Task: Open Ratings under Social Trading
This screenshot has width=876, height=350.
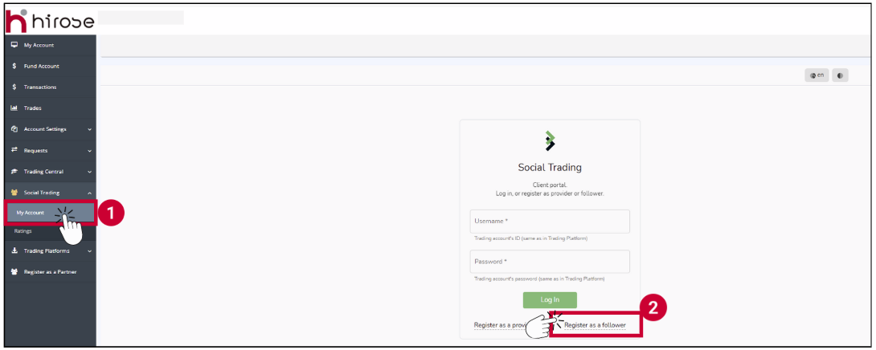Action: pos(23,230)
